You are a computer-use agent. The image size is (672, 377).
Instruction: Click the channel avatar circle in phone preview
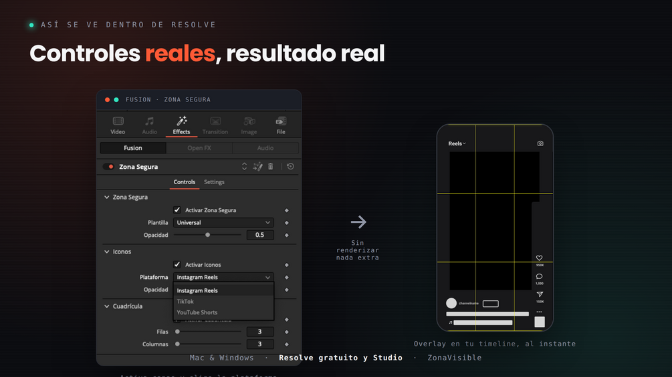(451, 304)
